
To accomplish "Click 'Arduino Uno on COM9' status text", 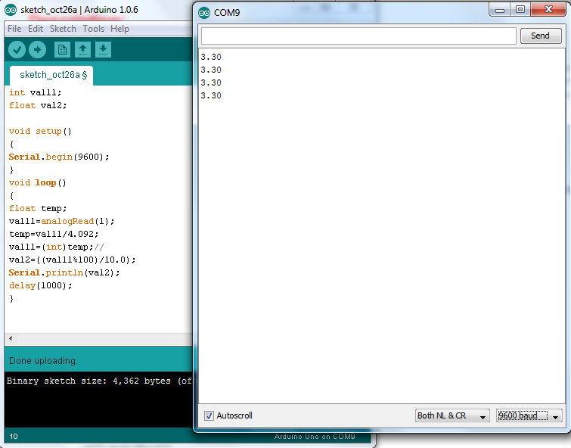I will [315, 437].
